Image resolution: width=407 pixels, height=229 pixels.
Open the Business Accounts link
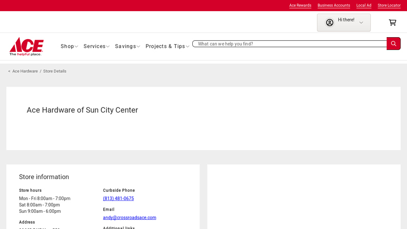(334, 6)
